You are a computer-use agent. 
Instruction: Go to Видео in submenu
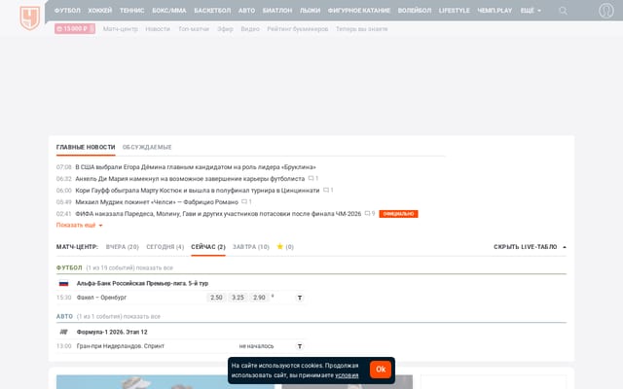point(250,29)
